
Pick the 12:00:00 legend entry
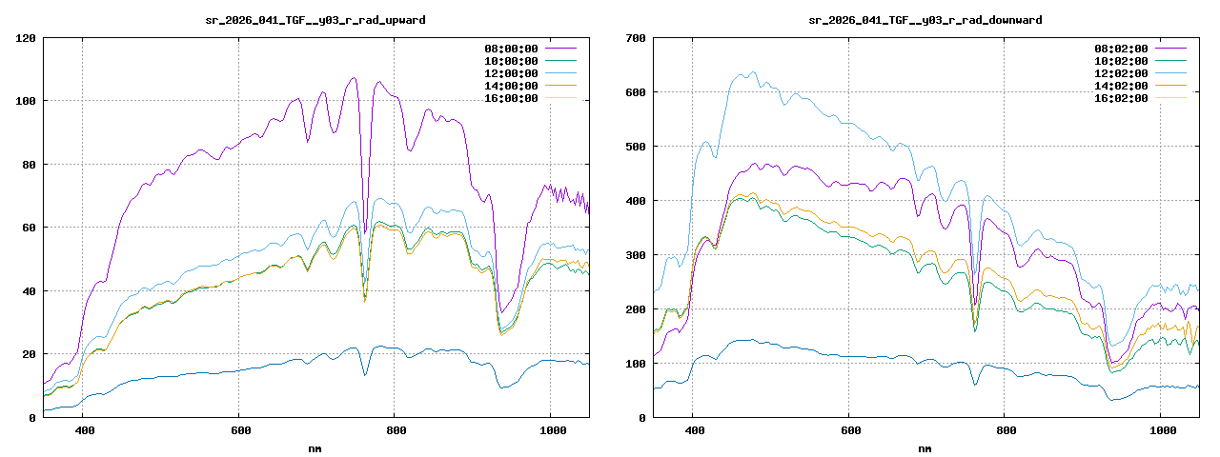pos(511,73)
